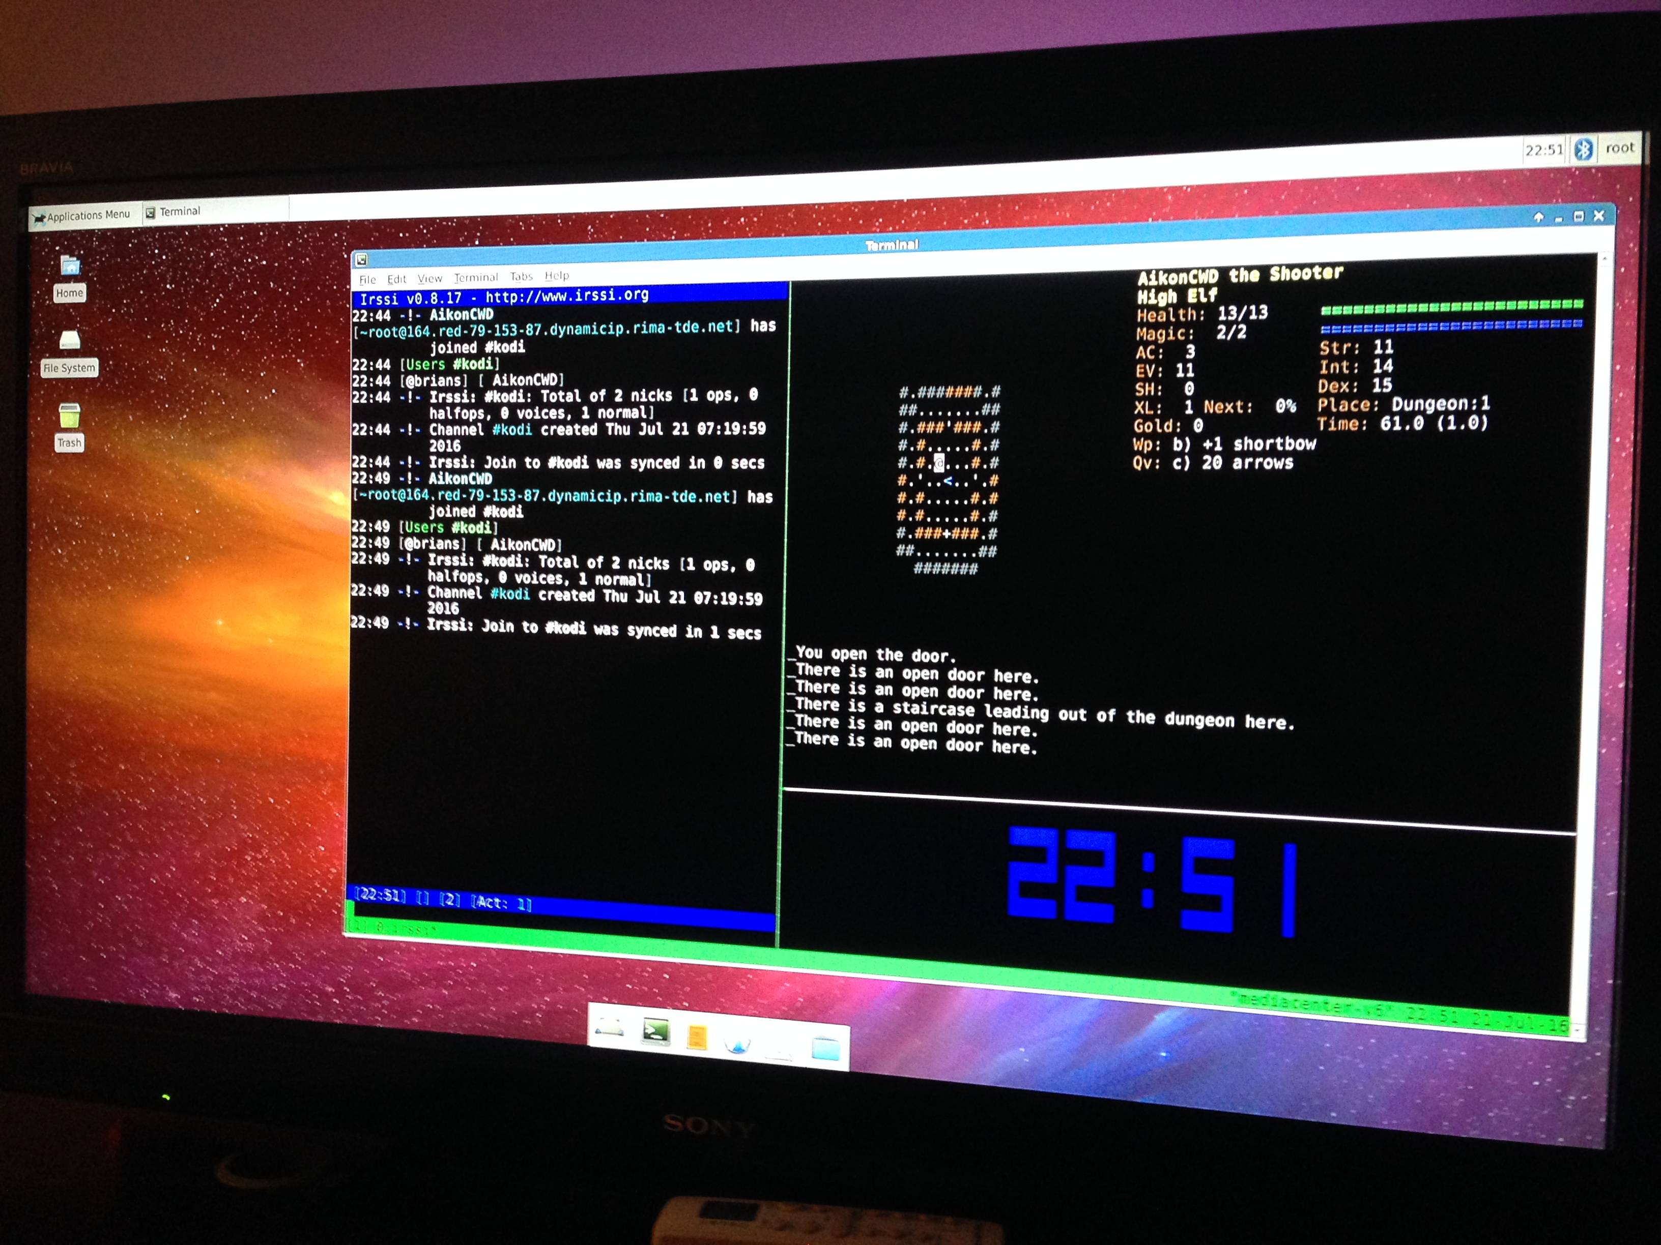Click 'AikonCWD the Shooter' character title
1661x1245 pixels.
tap(1240, 276)
